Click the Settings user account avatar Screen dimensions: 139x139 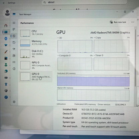[x=7, y=13]
